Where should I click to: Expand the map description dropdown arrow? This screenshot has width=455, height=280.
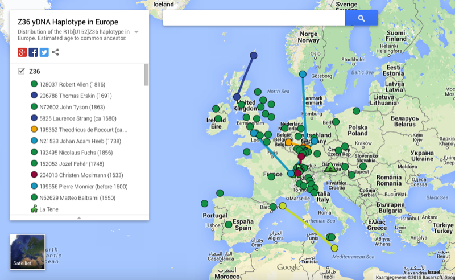pyautogui.click(x=136, y=32)
